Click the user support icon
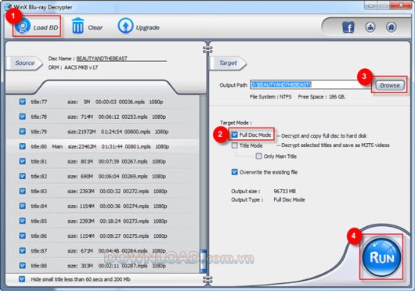415x291 pixels. 370,27
